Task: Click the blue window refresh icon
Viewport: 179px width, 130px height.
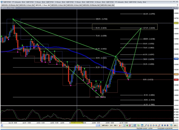Action: click(x=142, y=125)
